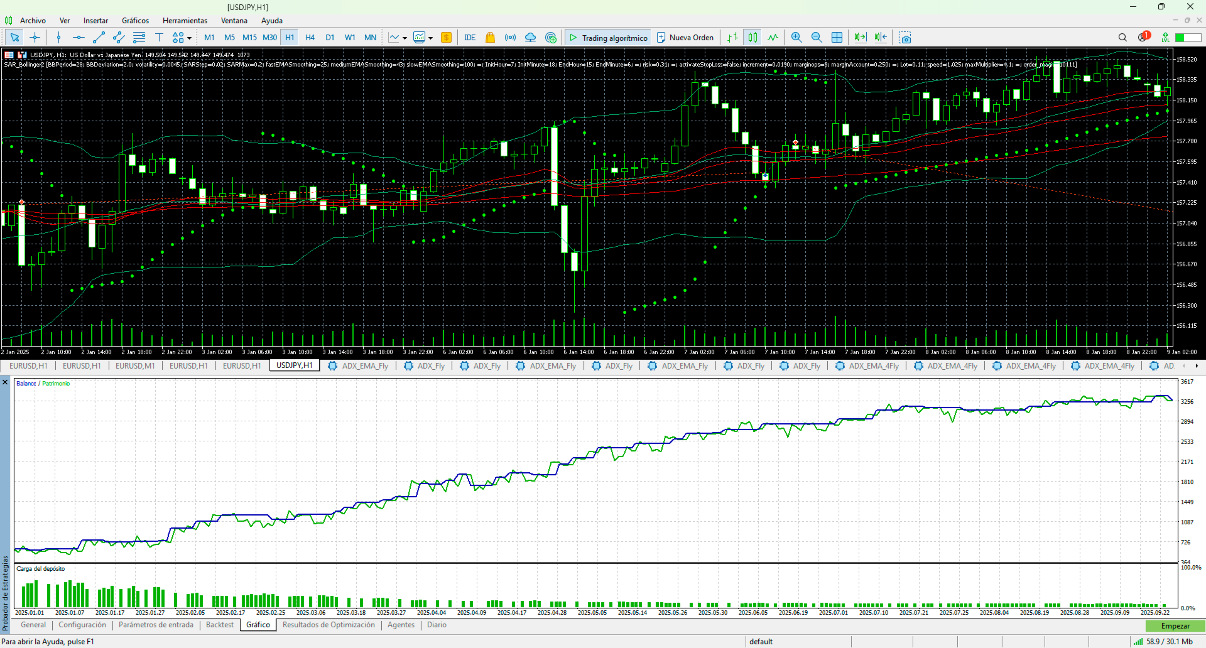This screenshot has width=1206, height=648.
Task: Open the Configuración tab in tester
Action: 82,625
